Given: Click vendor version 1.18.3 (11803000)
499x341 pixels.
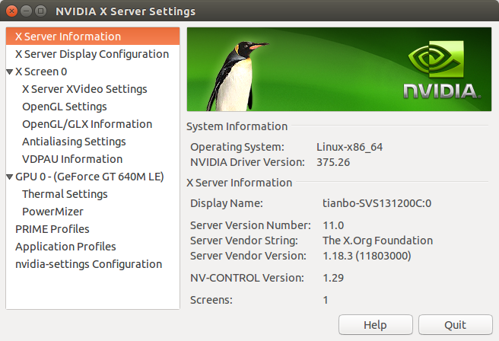Looking at the screenshot, I should 367,256.
